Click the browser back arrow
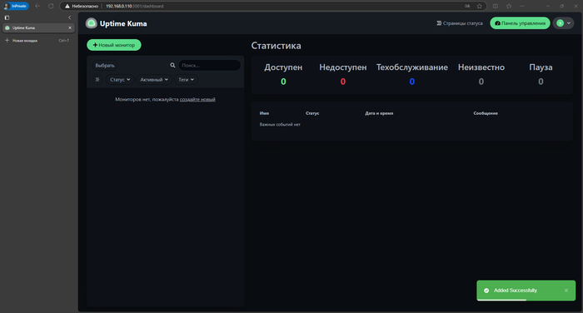 (37, 6)
